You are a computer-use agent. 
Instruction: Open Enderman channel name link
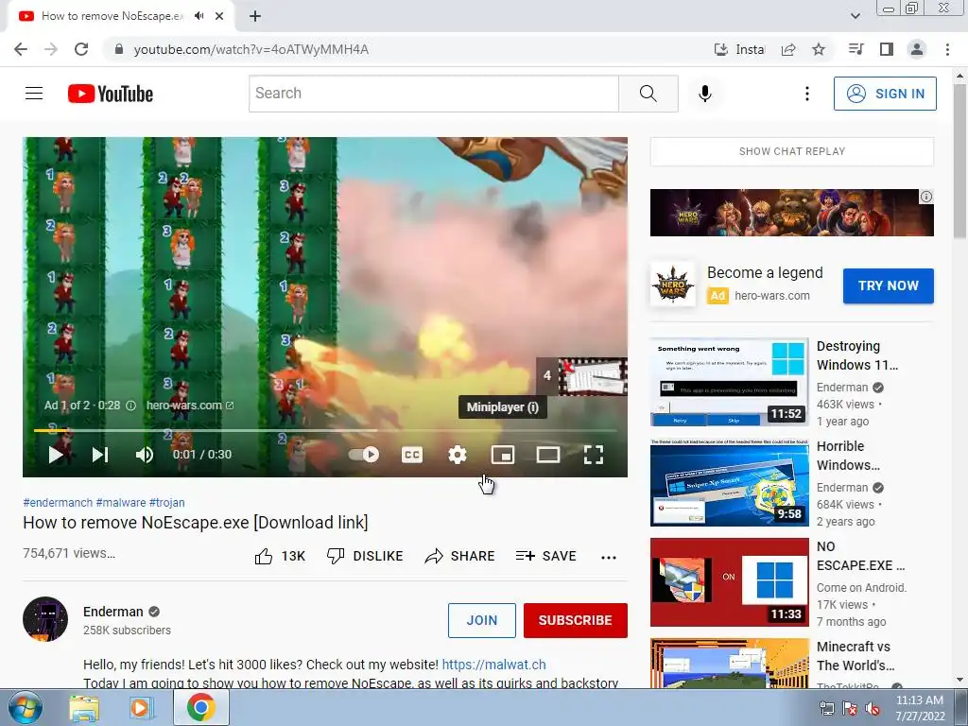click(113, 612)
